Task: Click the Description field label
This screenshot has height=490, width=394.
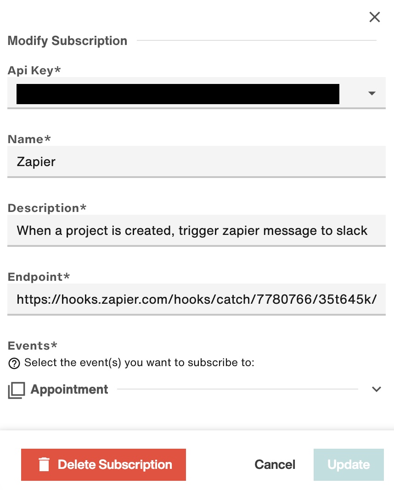Action: [47, 208]
